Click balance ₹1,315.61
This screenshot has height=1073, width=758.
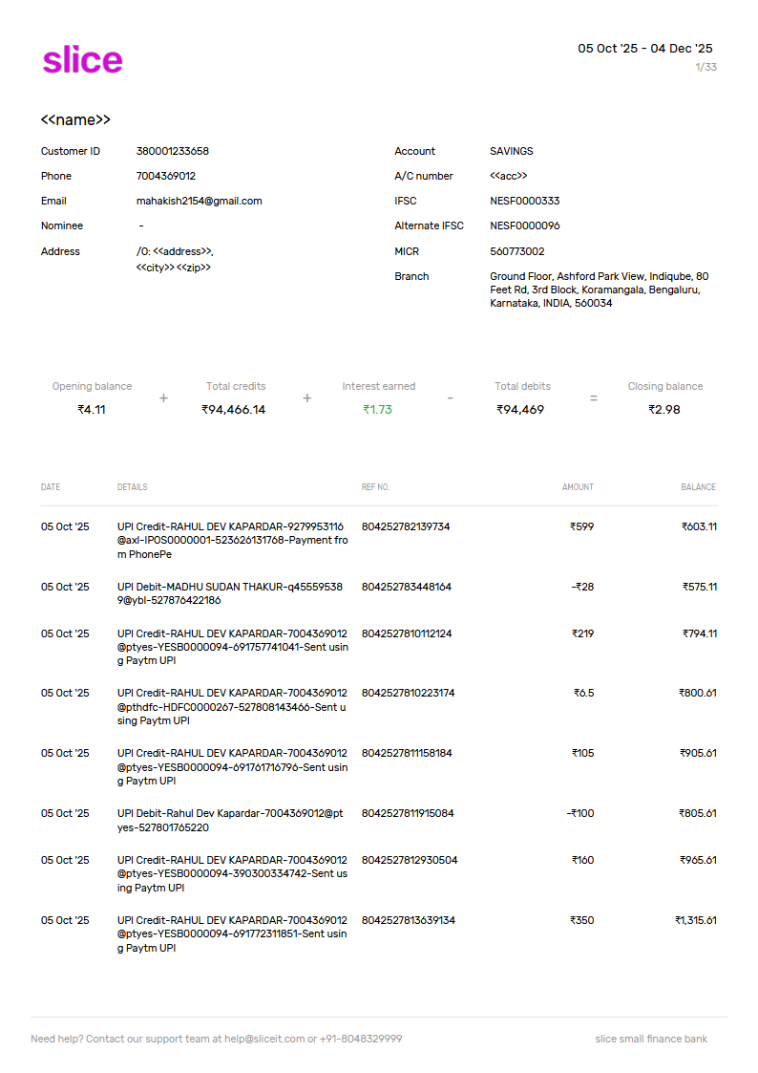tap(695, 920)
